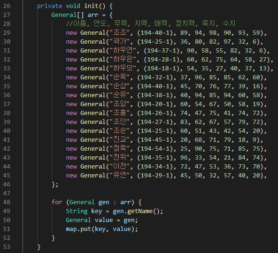Click the expression (194-54-1) on line 42
278x253 pixels.
click(155, 149)
